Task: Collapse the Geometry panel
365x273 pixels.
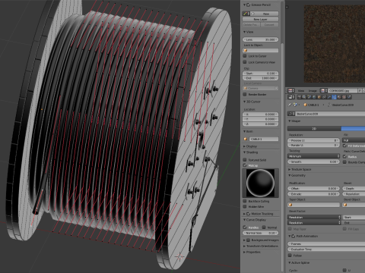Action: (290, 175)
